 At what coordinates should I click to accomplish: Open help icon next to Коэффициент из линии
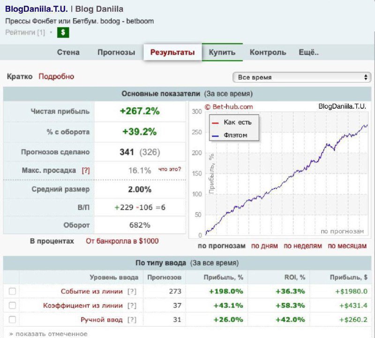click(132, 306)
